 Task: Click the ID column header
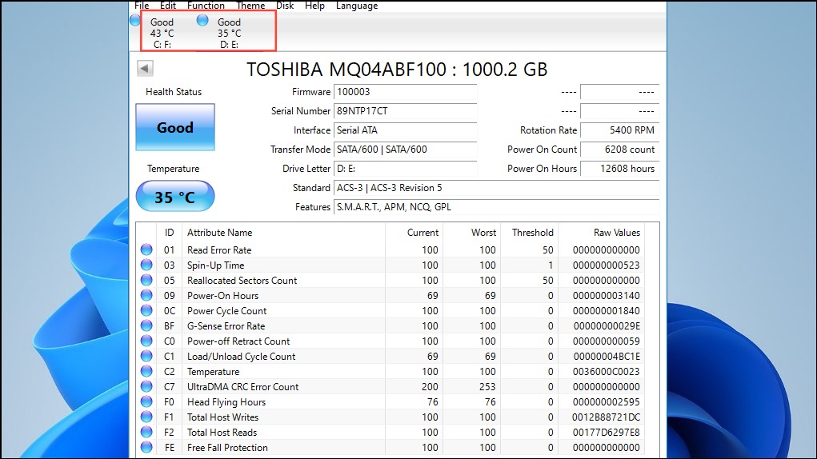[x=170, y=233]
